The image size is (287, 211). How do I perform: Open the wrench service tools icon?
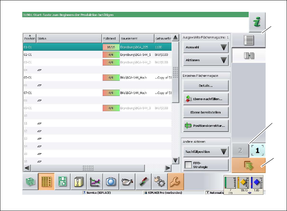pos(176,182)
